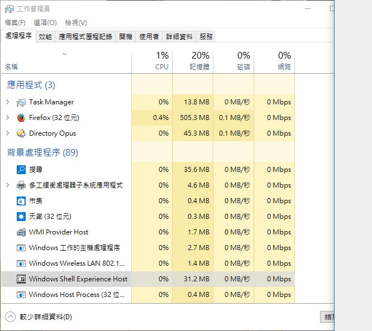Click the 天氣 weather icon
Viewport: 372px width, 331px height.
pos(21,217)
